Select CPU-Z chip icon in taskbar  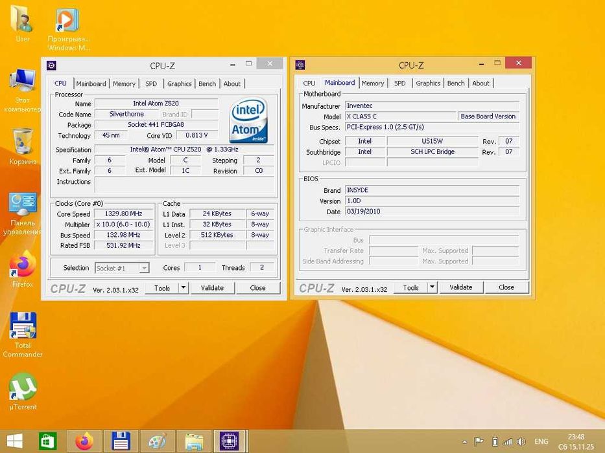tap(230, 441)
